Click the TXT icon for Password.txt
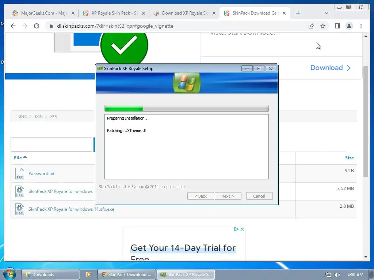This screenshot has height=280, width=374. [x=20, y=174]
